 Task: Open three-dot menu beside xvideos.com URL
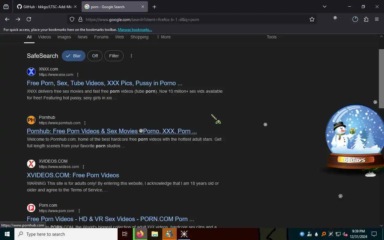[x=83, y=167]
